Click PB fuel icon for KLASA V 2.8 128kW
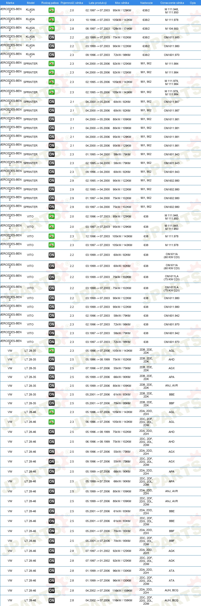201x606 pixels. click(52, 29)
